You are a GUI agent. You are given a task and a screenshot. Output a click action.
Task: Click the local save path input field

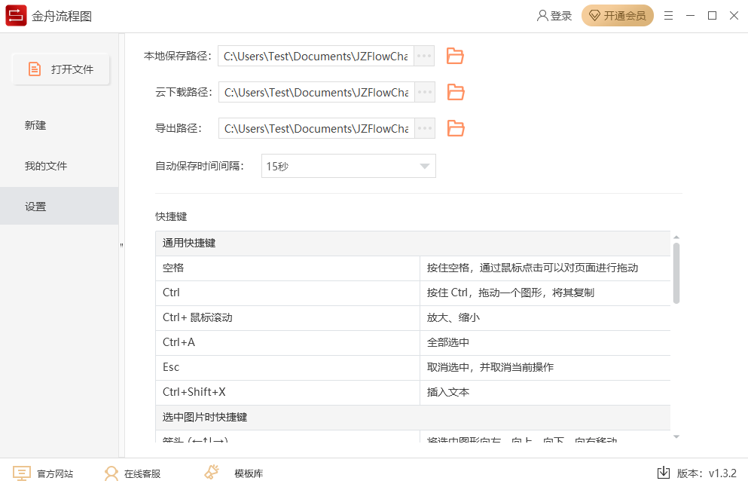(x=316, y=56)
